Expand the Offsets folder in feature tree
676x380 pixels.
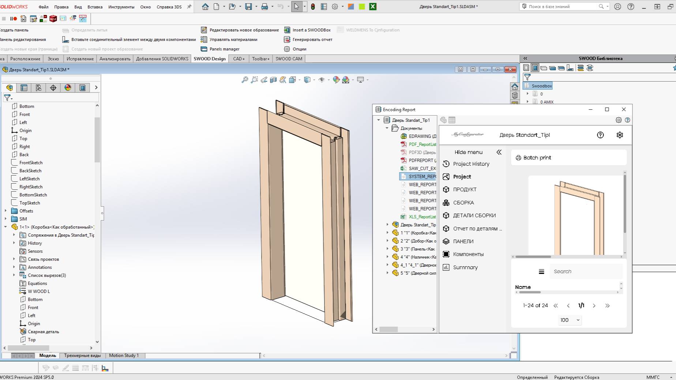[5, 211]
